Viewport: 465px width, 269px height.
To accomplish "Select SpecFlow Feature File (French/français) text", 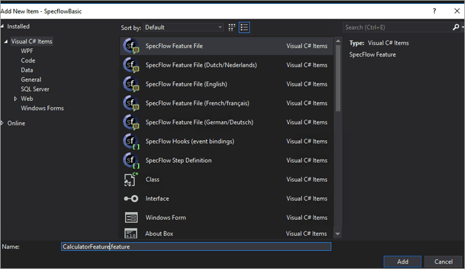I will pos(197,103).
